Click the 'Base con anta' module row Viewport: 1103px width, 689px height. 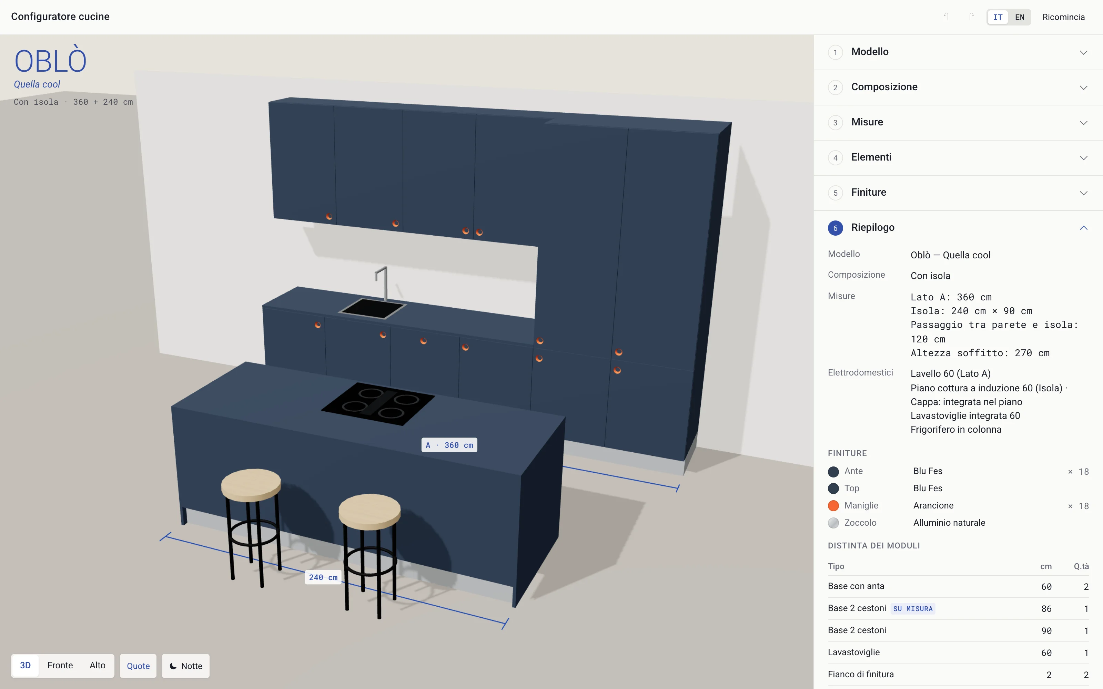pyautogui.click(x=958, y=586)
